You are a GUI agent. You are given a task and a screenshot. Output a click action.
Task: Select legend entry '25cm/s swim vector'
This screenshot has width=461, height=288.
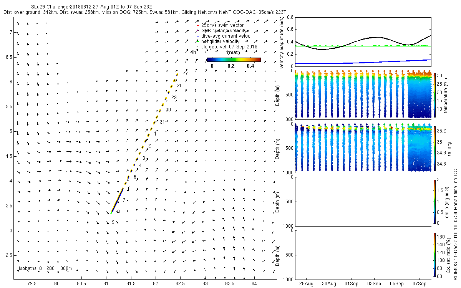pos(222,25)
